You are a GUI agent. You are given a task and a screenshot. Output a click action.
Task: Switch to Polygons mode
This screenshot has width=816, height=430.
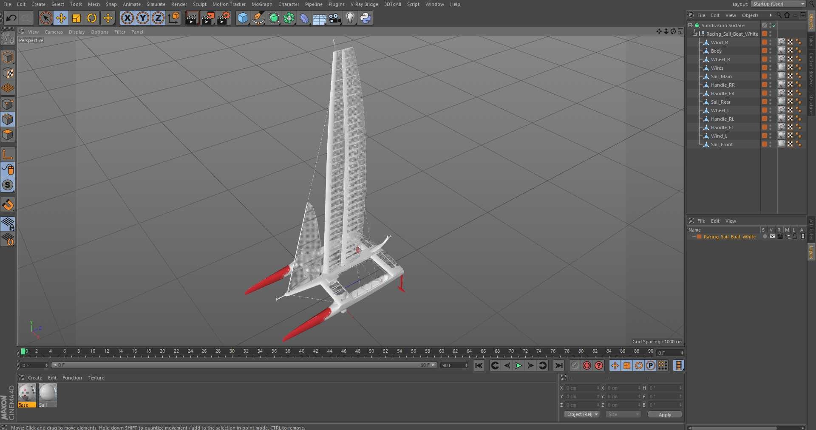(x=8, y=135)
